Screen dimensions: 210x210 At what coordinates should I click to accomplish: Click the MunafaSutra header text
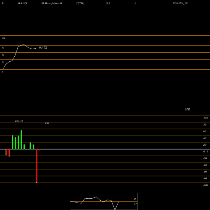coord(52,3)
